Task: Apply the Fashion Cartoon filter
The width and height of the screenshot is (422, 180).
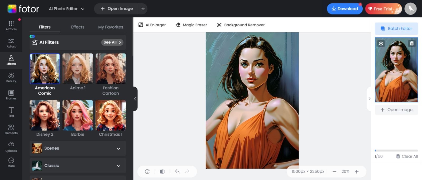Action: [x=111, y=69]
